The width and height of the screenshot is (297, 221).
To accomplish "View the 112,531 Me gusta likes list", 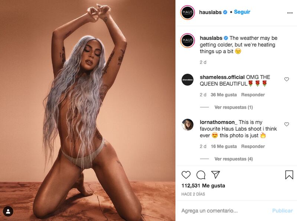I will coord(203,186).
